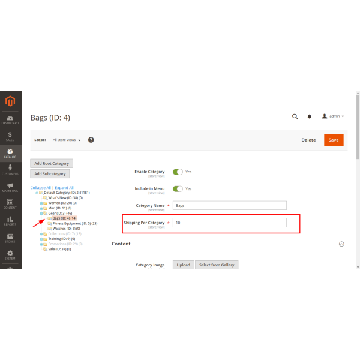Open the admin account dropdown
Viewport: 360px width, 360px height.
[334, 116]
